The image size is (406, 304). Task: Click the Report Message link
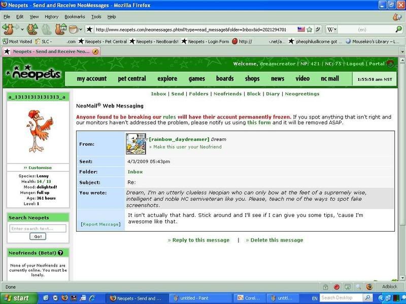pos(100,224)
